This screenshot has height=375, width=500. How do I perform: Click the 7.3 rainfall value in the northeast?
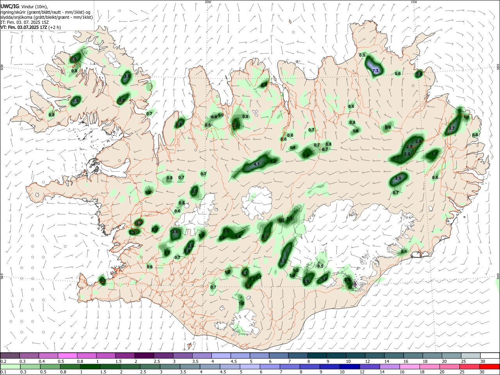pos(375,71)
